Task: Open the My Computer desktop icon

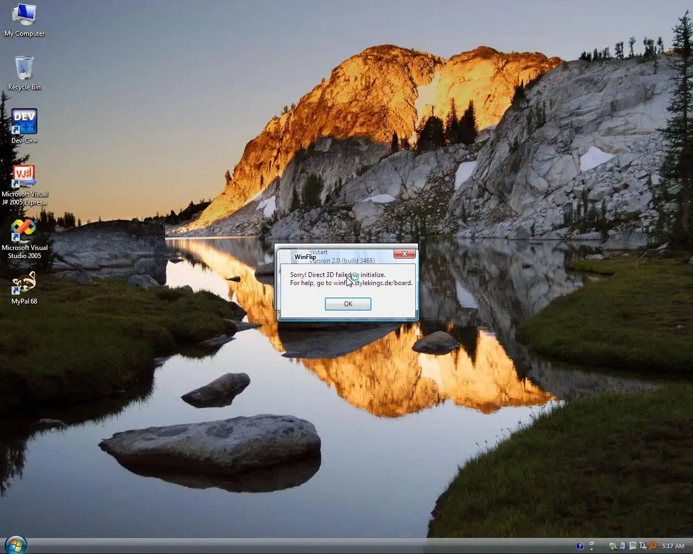Action: click(24, 21)
